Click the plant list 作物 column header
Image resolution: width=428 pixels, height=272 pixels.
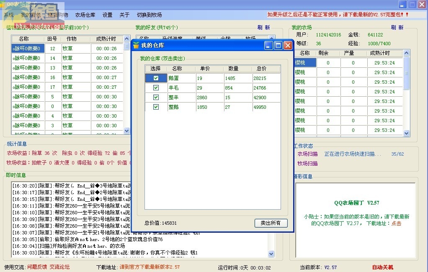click(x=76, y=39)
